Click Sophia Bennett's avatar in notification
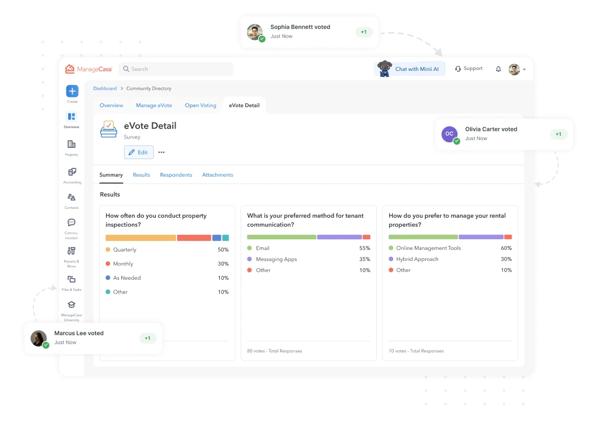598x431 pixels. [255, 32]
